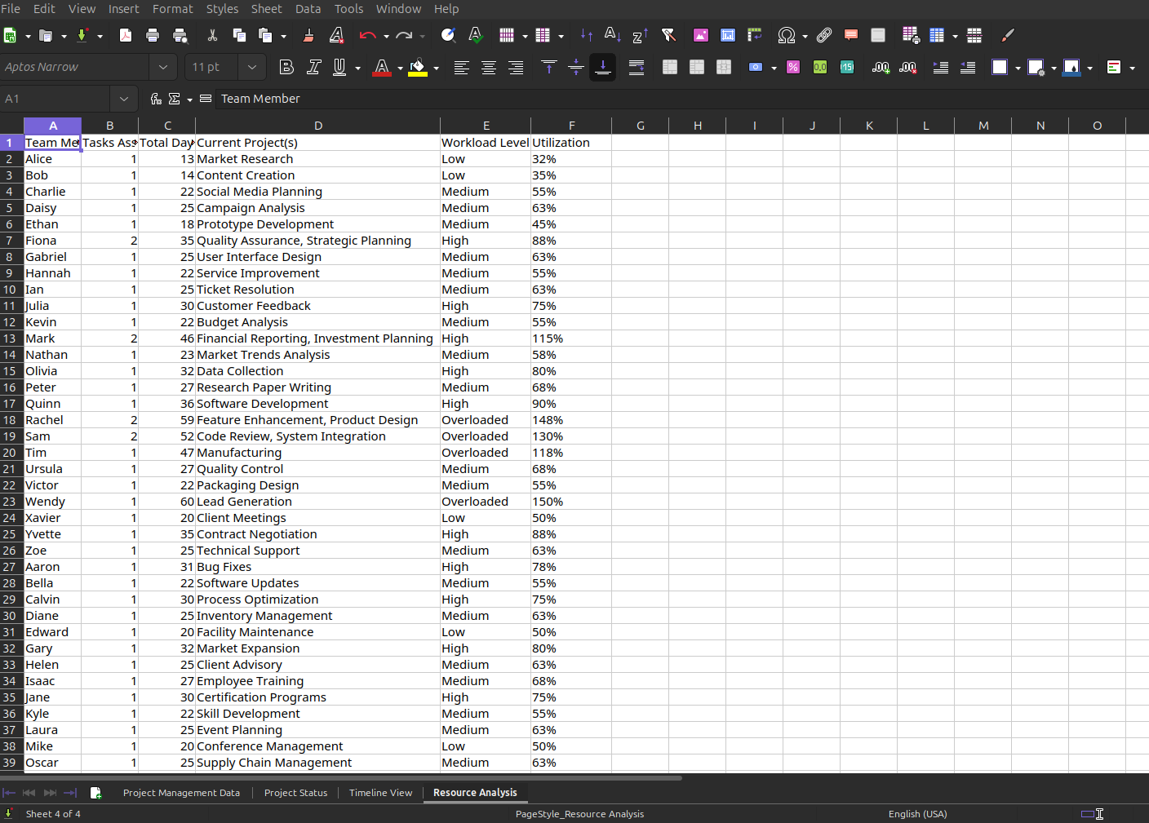The height and width of the screenshot is (823, 1149).
Task: Click PageStyle_Resource Analysis in status bar
Action: click(x=579, y=814)
